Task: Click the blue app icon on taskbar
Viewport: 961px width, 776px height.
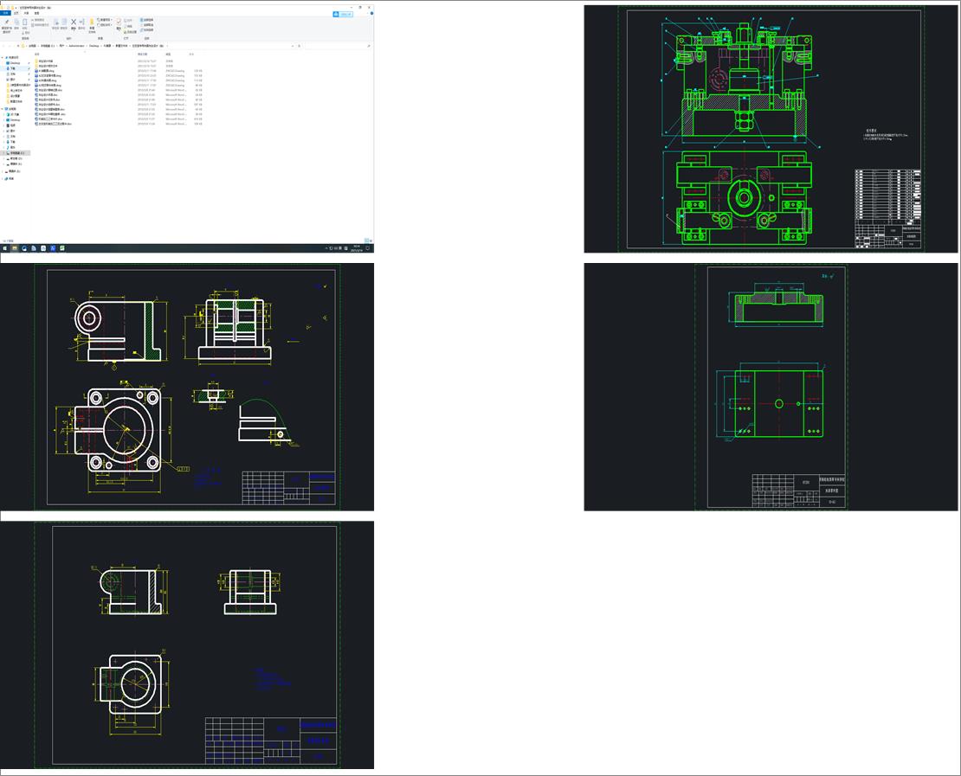Action: pos(53,248)
